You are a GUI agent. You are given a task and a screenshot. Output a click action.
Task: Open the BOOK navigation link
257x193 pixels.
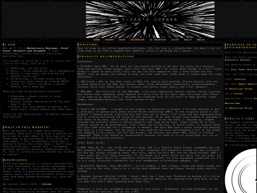click(x=122, y=40)
